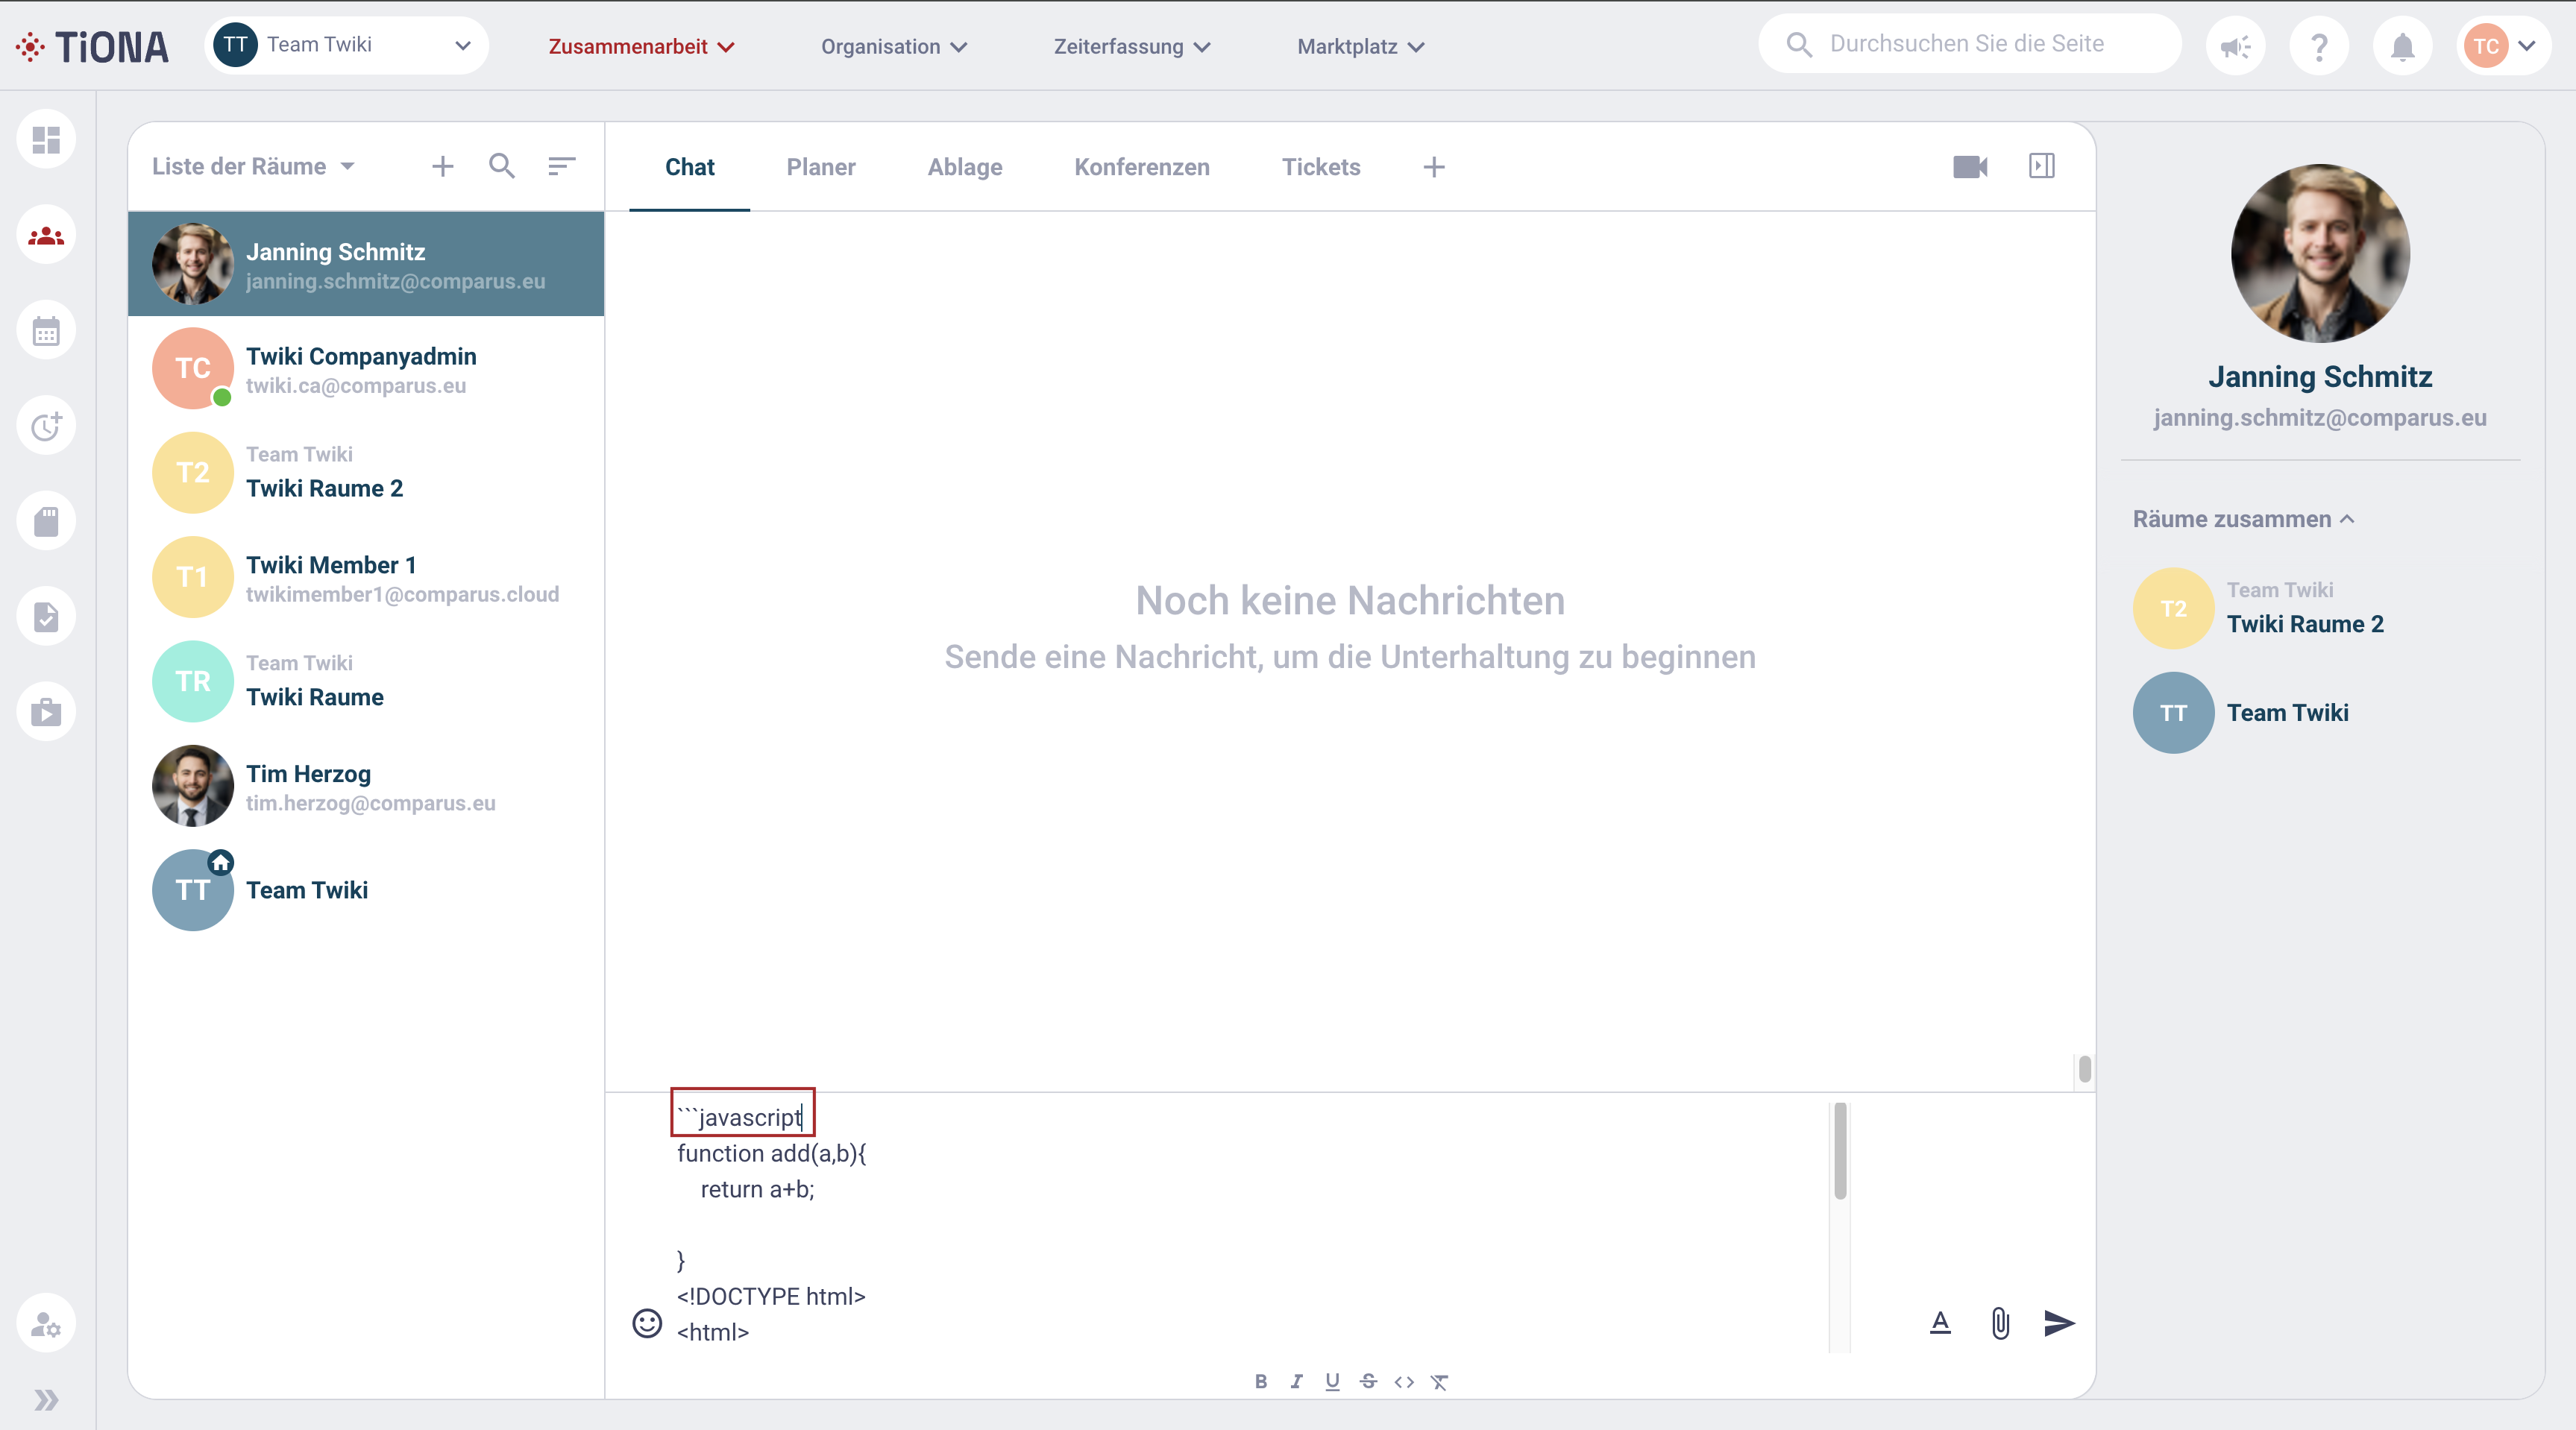Search rooms with magnifier icon

tap(502, 167)
